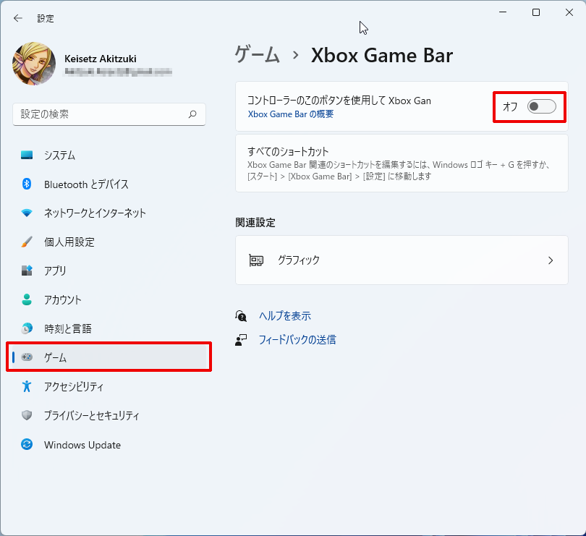Click the back arrow in the title bar

pos(18,18)
